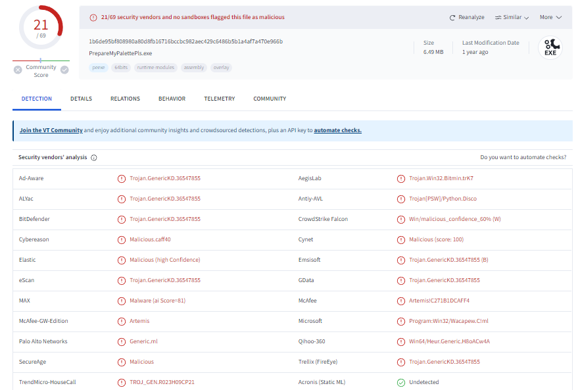Click the Reanalyze refresh icon
576x390 pixels.
point(452,18)
